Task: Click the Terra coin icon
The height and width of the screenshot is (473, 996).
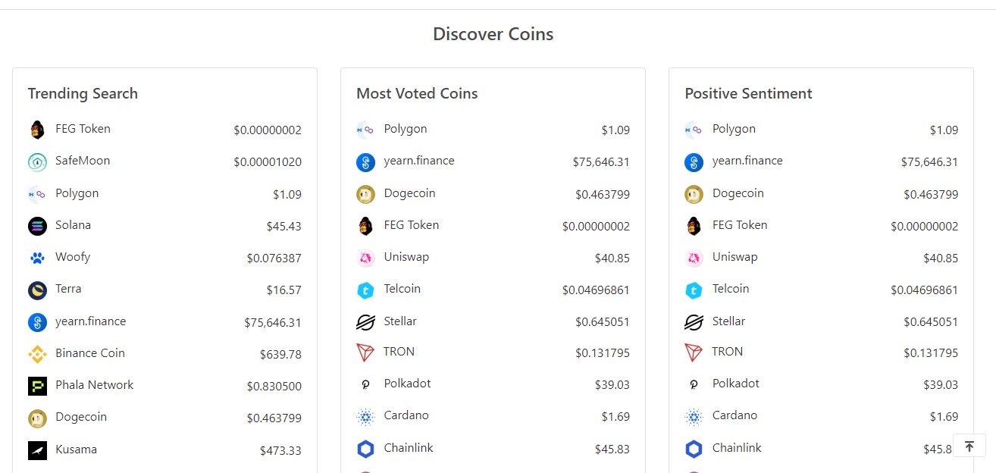Action: (37, 290)
